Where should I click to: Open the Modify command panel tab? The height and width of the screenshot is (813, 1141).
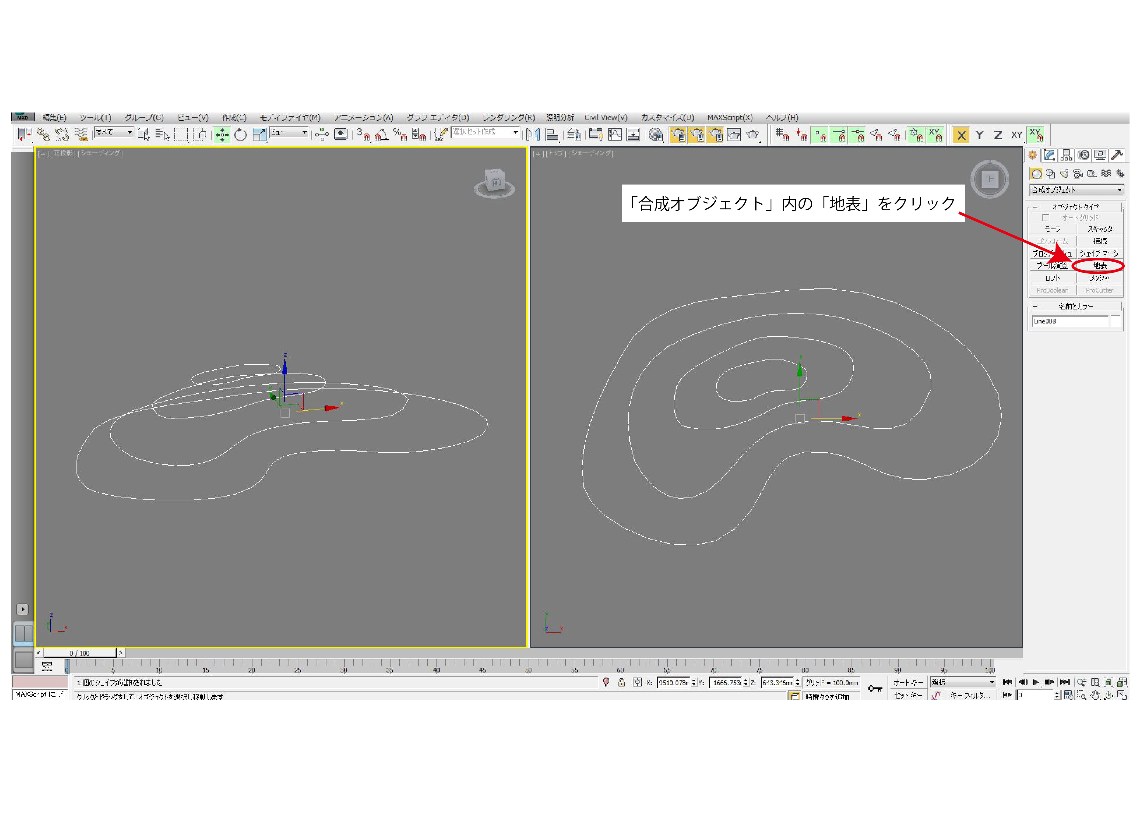1050,155
